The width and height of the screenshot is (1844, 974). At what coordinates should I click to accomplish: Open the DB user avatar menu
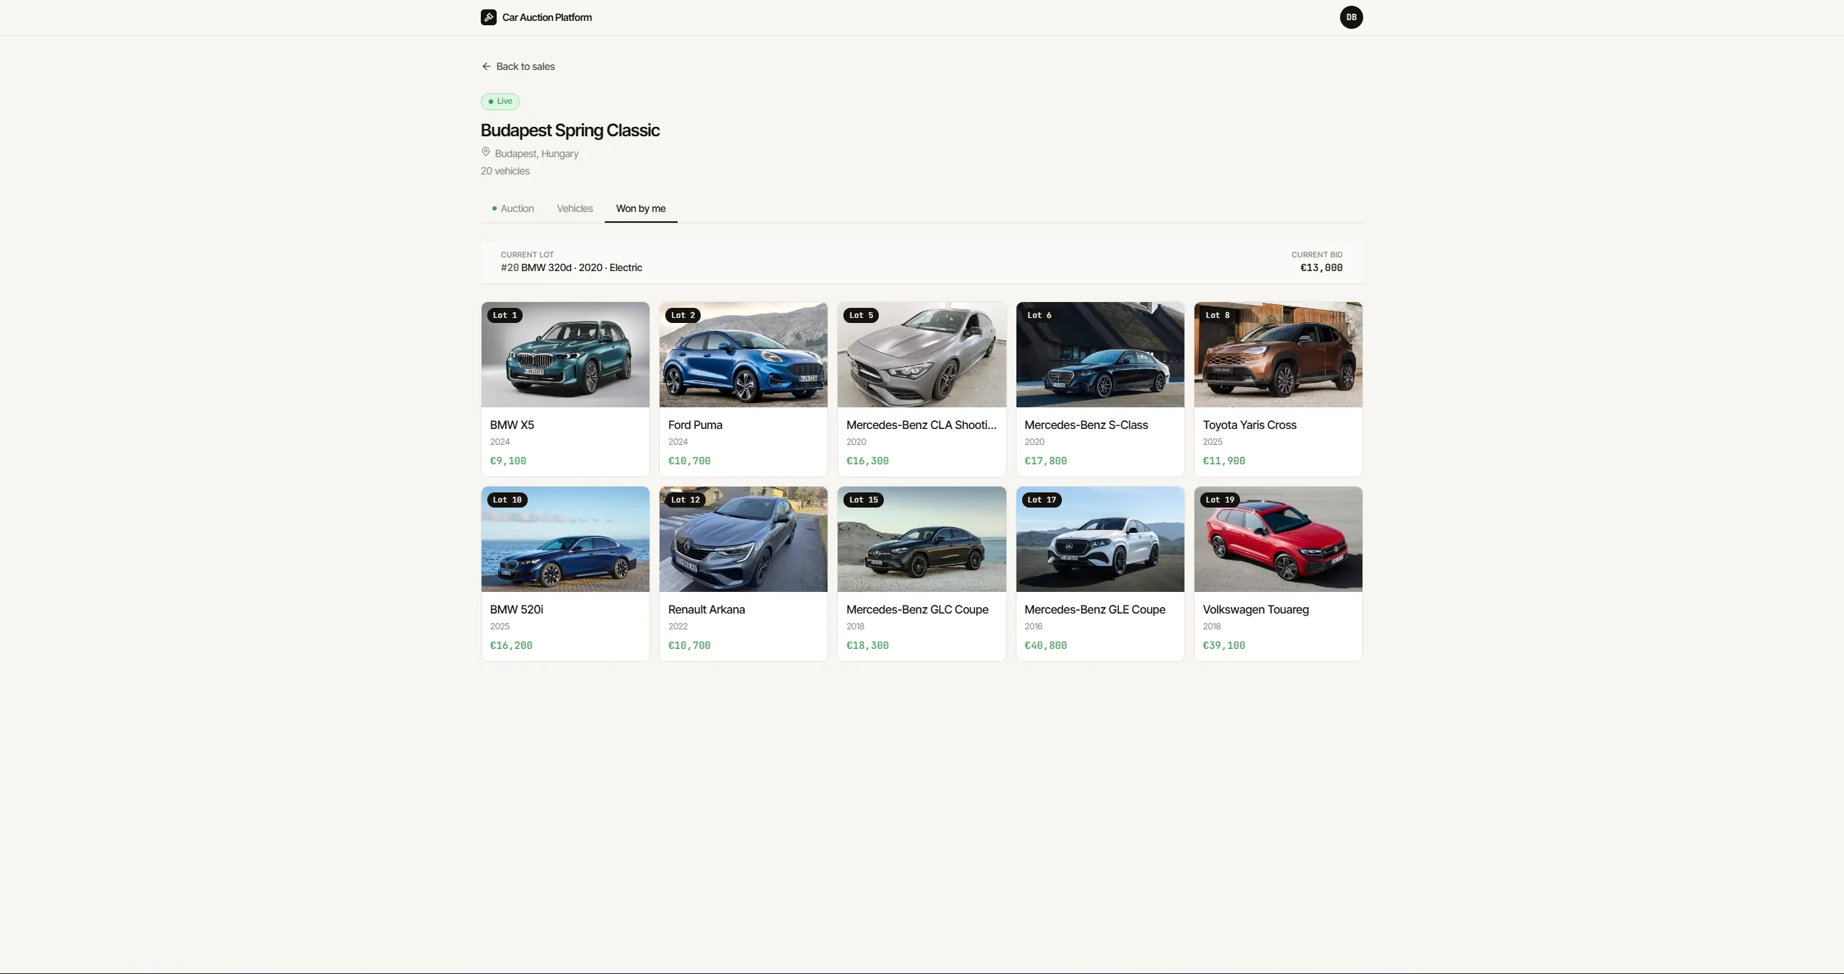point(1351,17)
